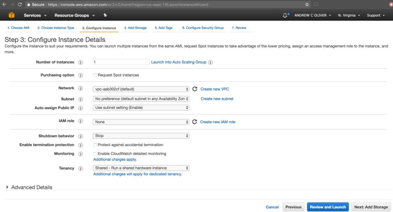Click Launch into Auto Scaling Group link
The height and width of the screenshot is (212, 393).
tap(179, 62)
